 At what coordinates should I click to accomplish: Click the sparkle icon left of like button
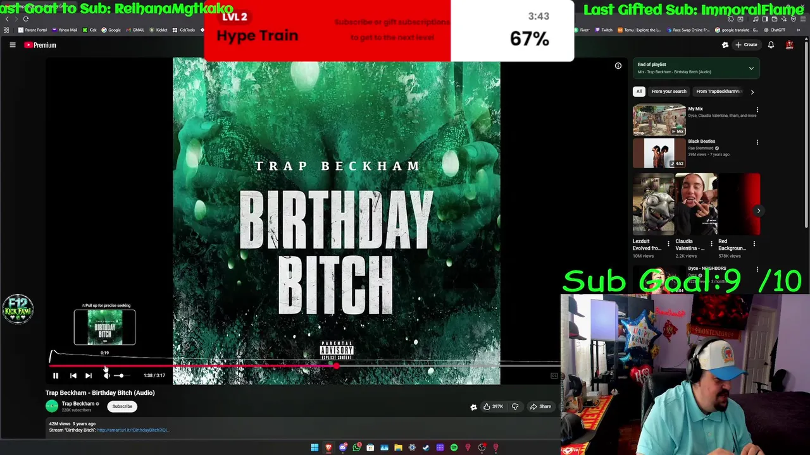[x=473, y=407]
